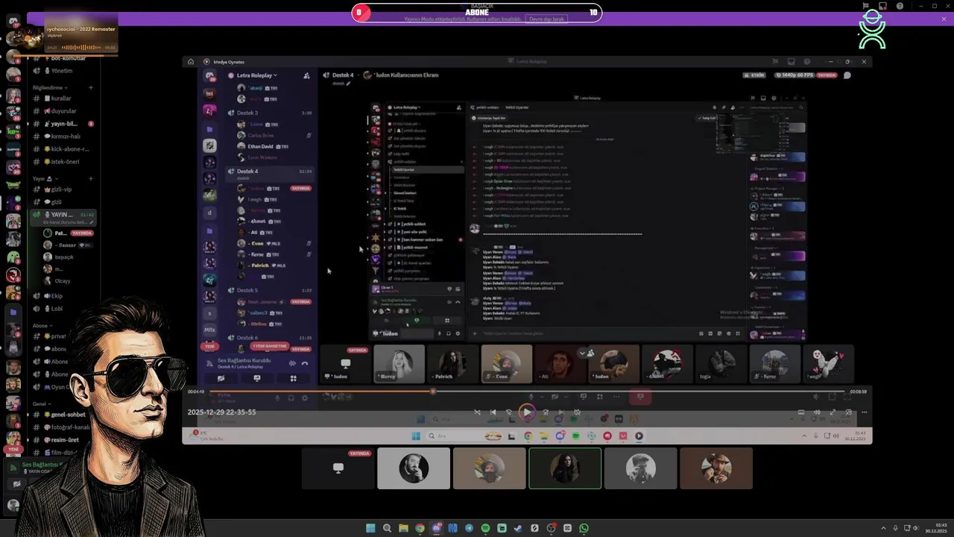Open the kırmızı-halı channel
Viewport: 954px width, 537px height.
pyautogui.click(x=63, y=136)
